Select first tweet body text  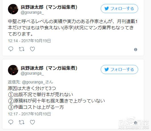(73, 28)
